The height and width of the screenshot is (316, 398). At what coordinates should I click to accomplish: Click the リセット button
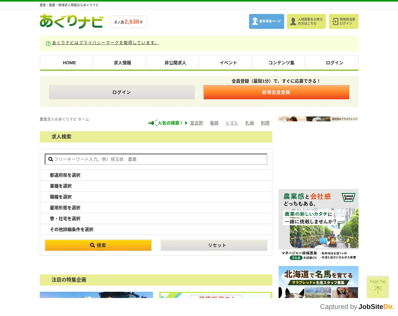pos(214,245)
